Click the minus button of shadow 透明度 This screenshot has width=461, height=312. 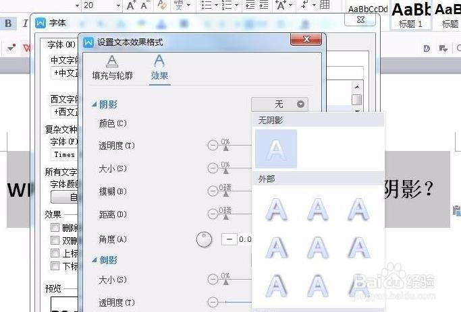(213, 146)
